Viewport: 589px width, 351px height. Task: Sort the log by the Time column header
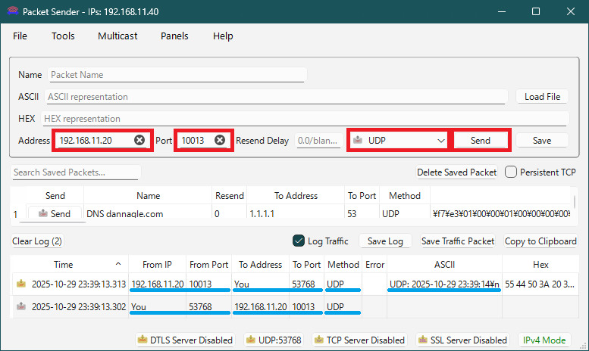point(64,264)
